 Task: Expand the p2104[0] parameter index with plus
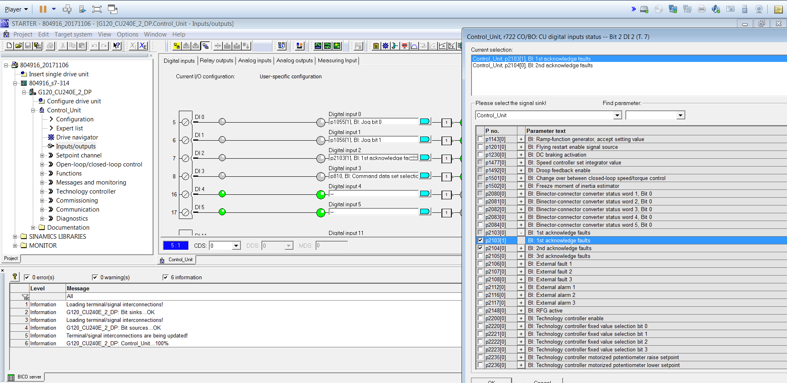(521, 248)
